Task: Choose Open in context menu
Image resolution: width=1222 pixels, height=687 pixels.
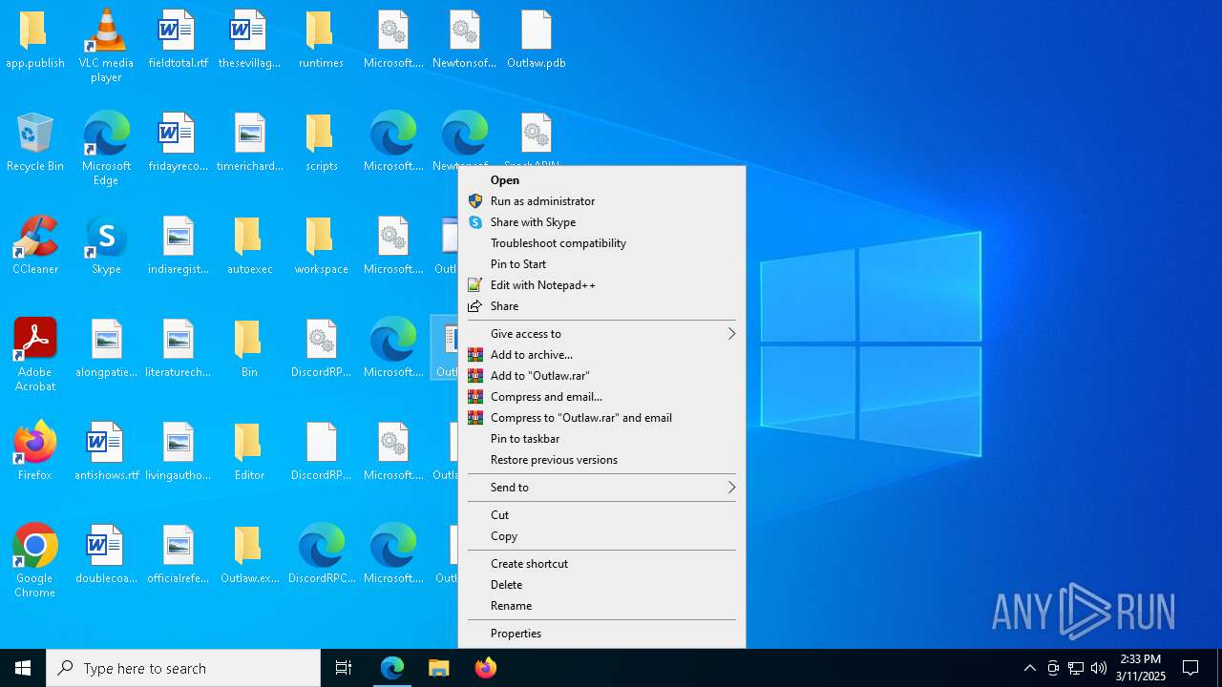Action: [x=601, y=180]
